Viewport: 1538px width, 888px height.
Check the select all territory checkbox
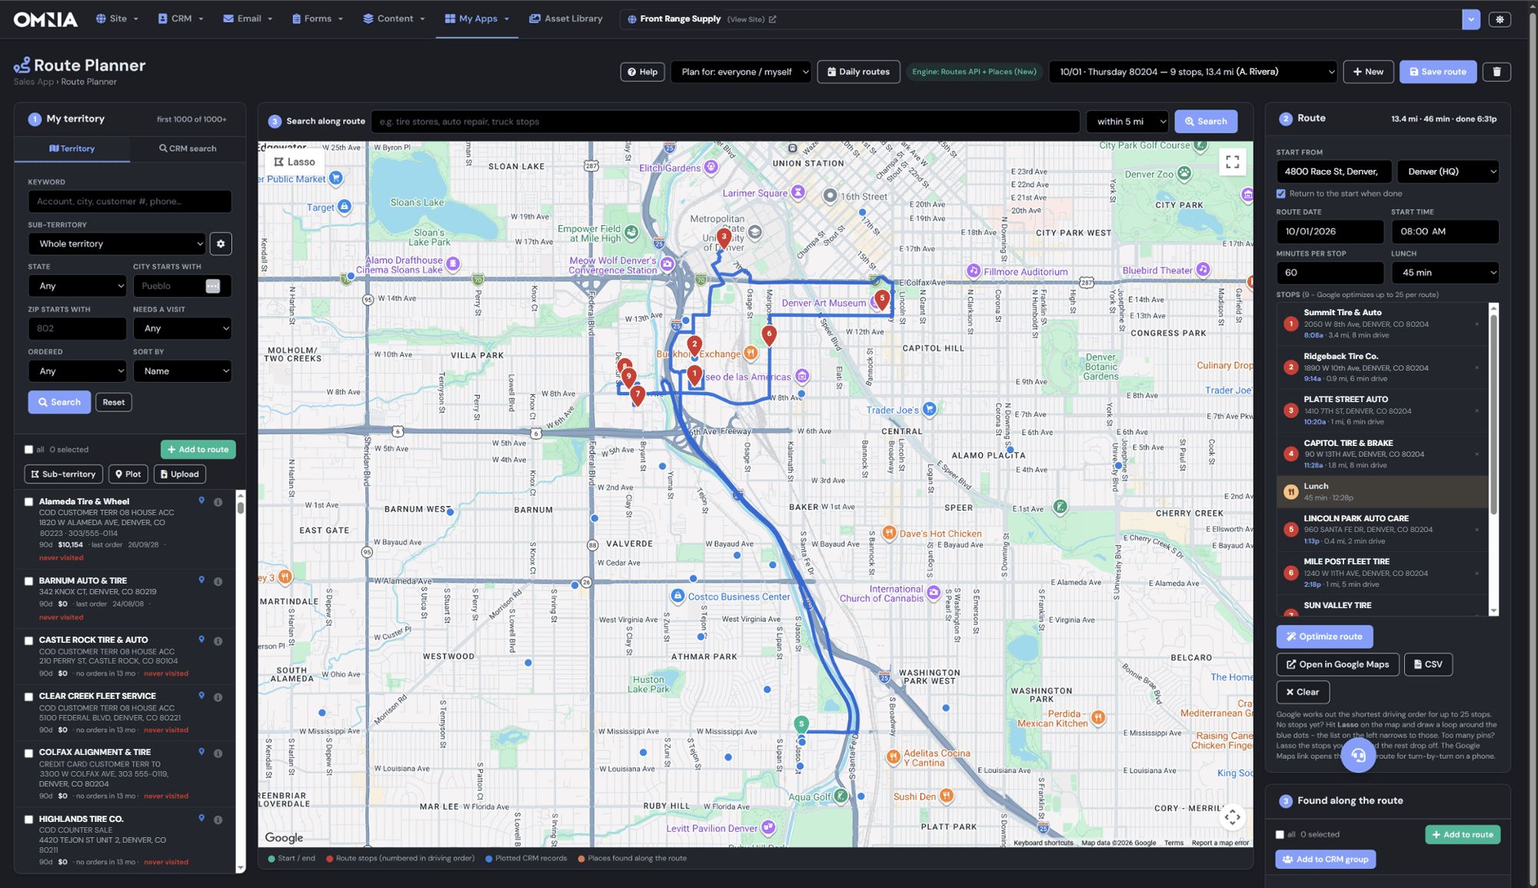(29, 450)
